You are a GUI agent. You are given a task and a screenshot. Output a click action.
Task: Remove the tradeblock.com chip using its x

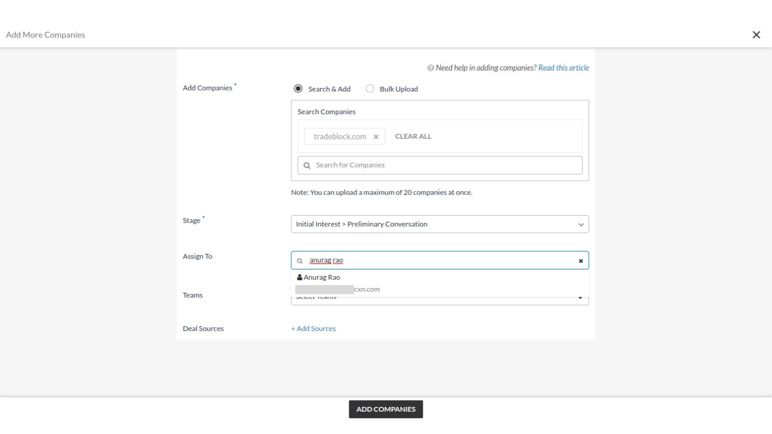point(376,137)
